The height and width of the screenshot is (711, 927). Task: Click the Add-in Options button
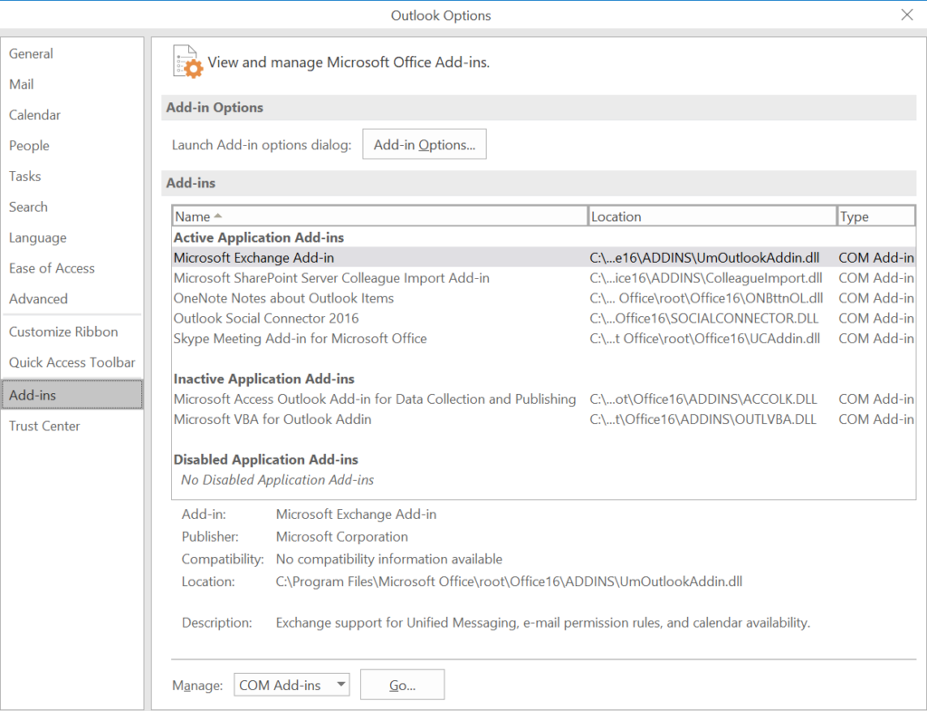click(x=424, y=143)
